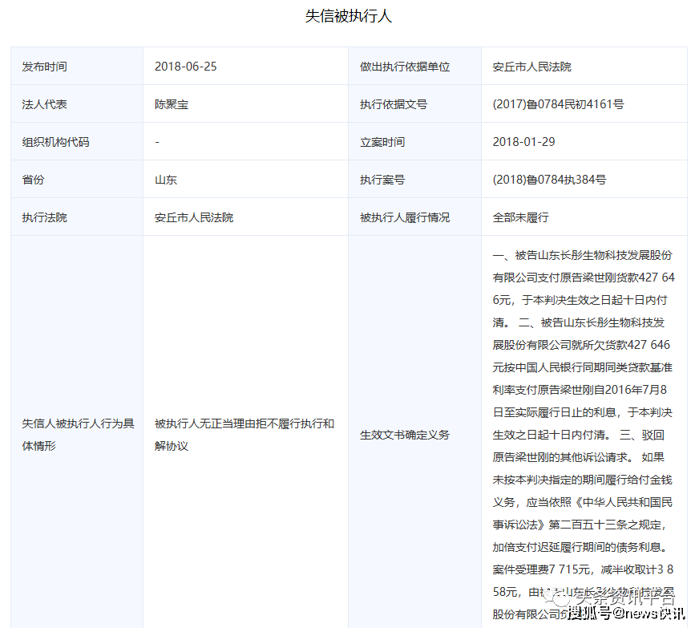Click the 生效文书确定义务 label cell
Screen dimensions: 699x628
tap(405, 435)
